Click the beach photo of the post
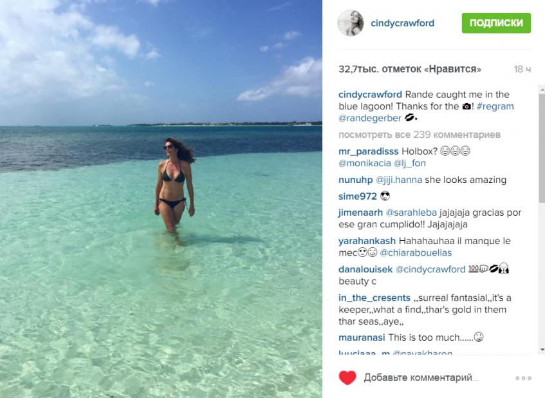The image size is (545, 398). click(161, 199)
